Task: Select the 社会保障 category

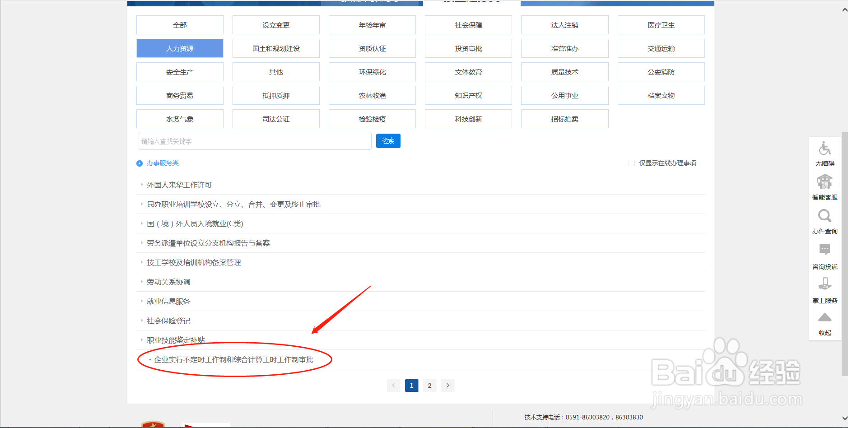Action: tap(468, 25)
